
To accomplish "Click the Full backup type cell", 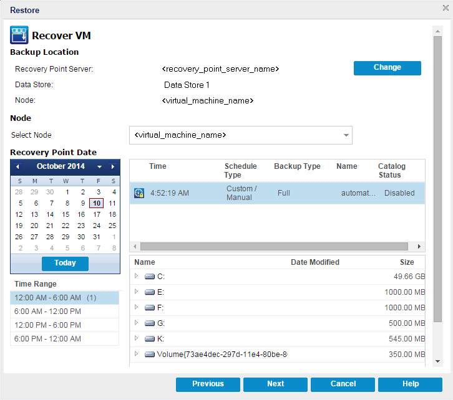I will [284, 193].
